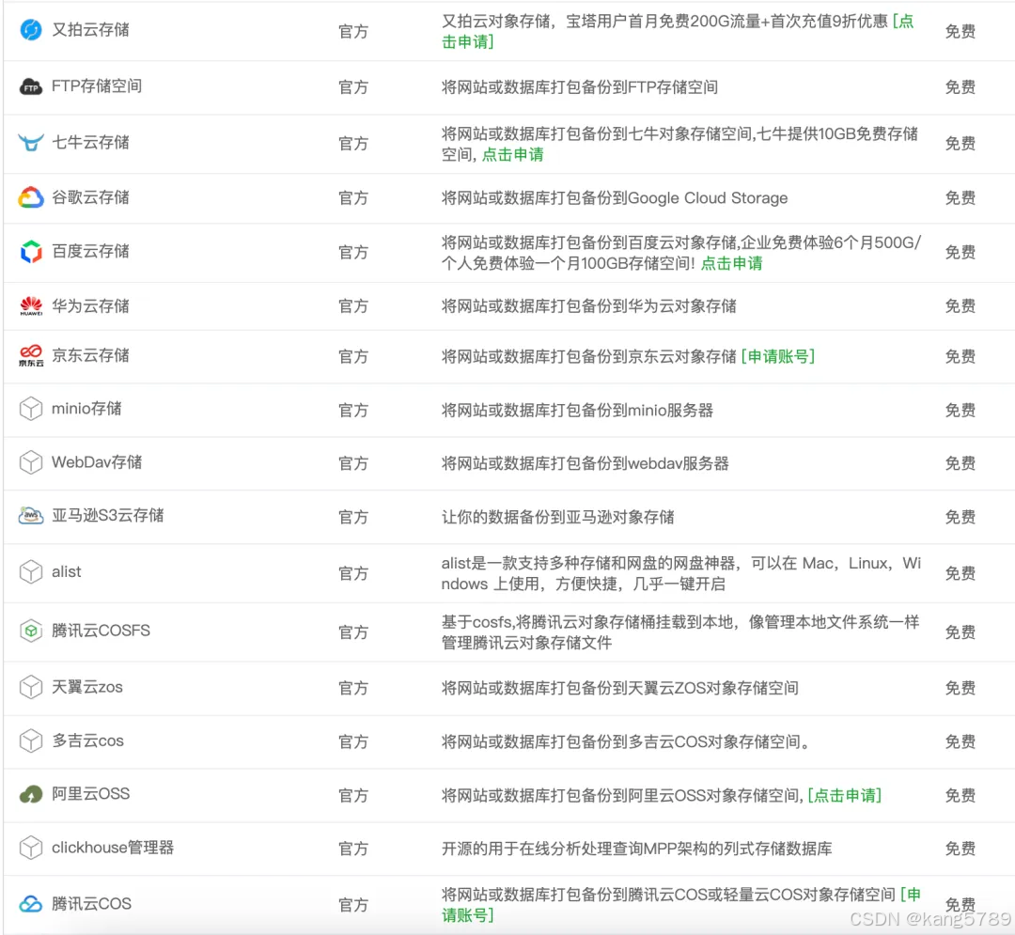Select the WebDav存储 plugin name

97,462
